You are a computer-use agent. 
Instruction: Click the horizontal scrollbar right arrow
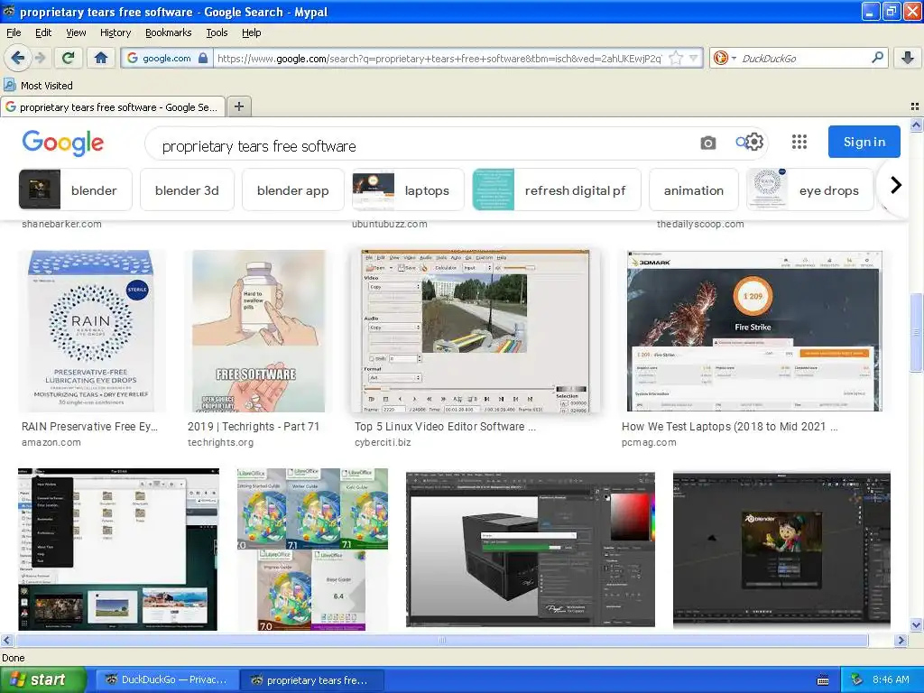(901, 640)
